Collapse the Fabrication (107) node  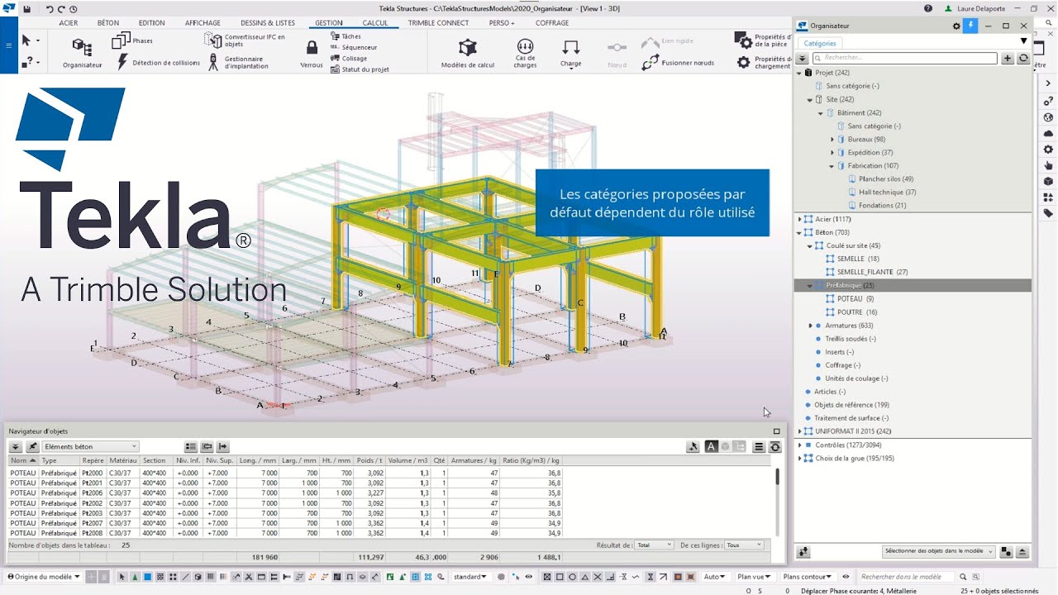[x=832, y=165]
